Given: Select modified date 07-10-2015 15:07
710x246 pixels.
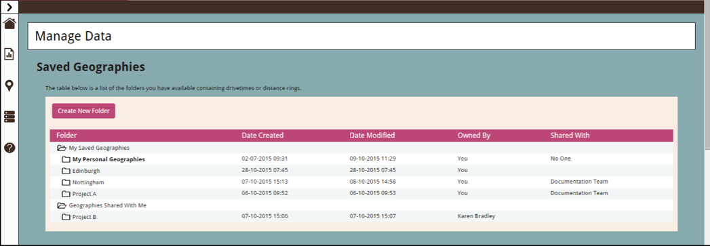Looking at the screenshot, I should click(x=373, y=216).
